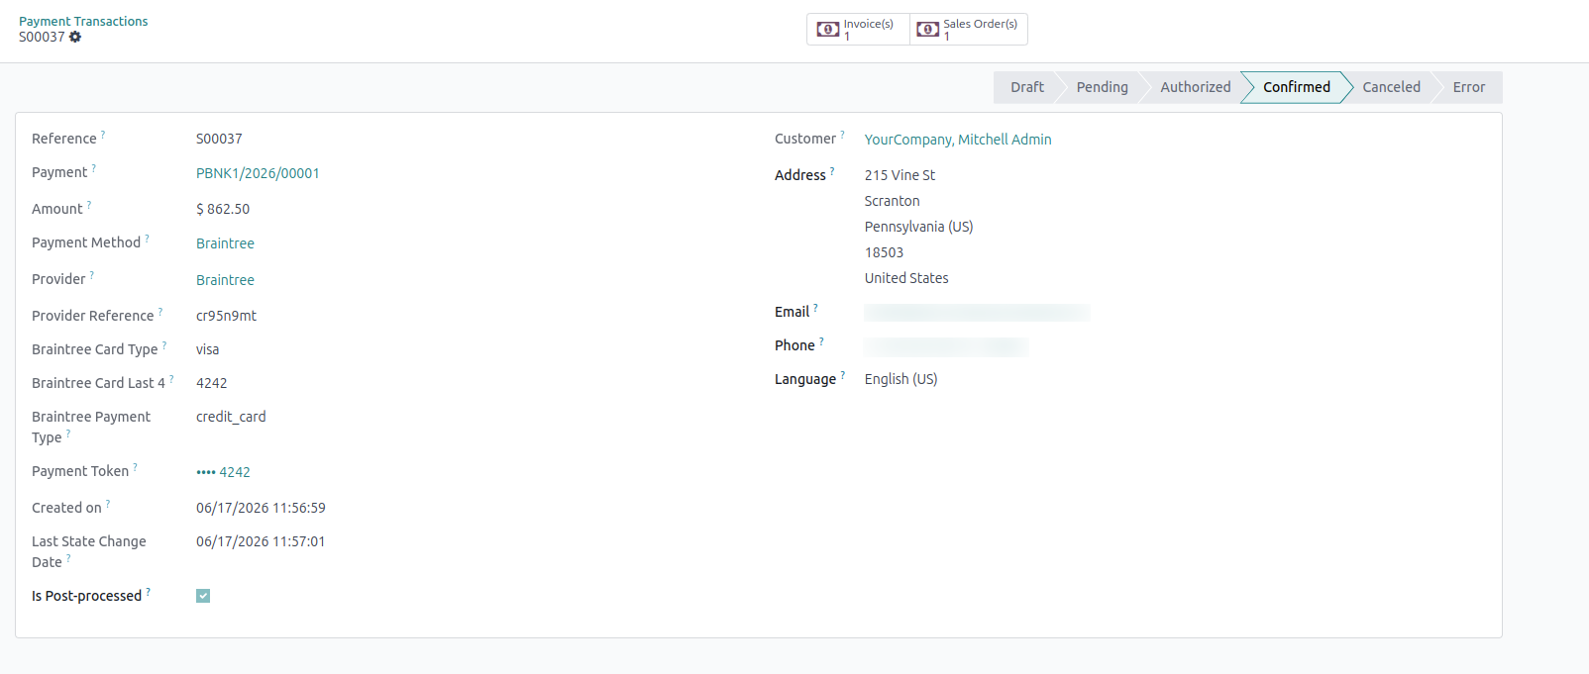
Task: Show help tooltip for Payment Method field
Action: tap(148, 239)
